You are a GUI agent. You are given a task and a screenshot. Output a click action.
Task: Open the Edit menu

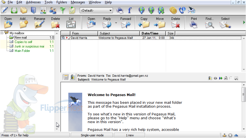19,2
